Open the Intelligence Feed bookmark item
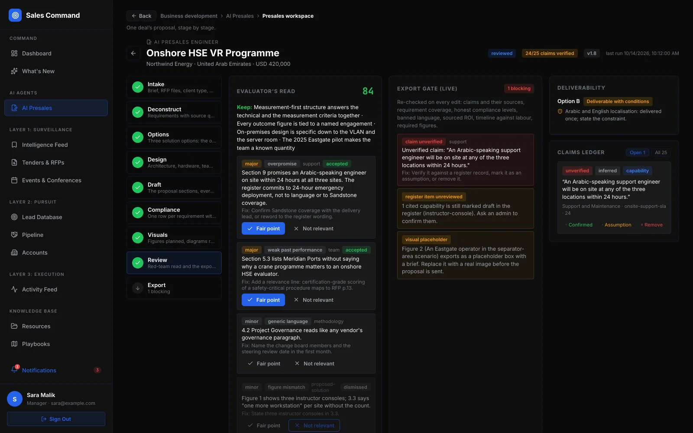The width and height of the screenshot is (693, 433). click(56, 145)
